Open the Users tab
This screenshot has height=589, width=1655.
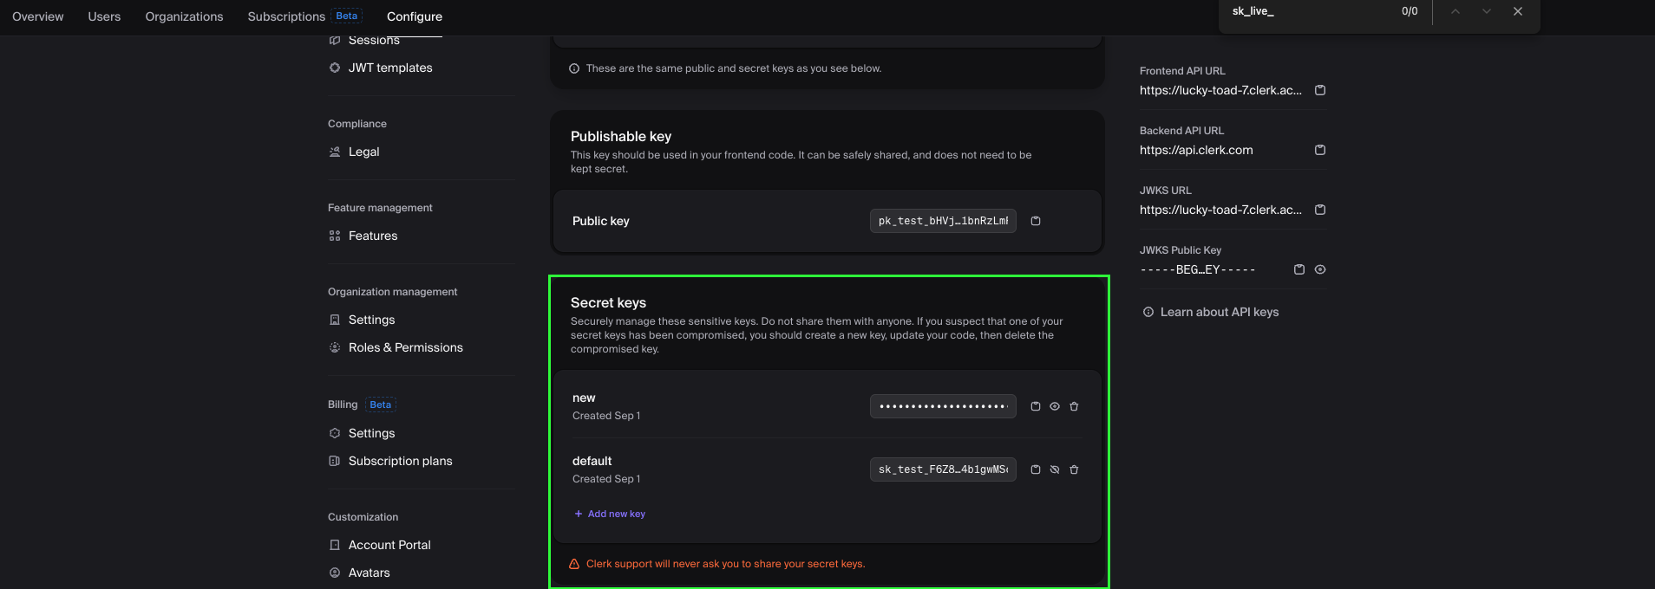104,16
